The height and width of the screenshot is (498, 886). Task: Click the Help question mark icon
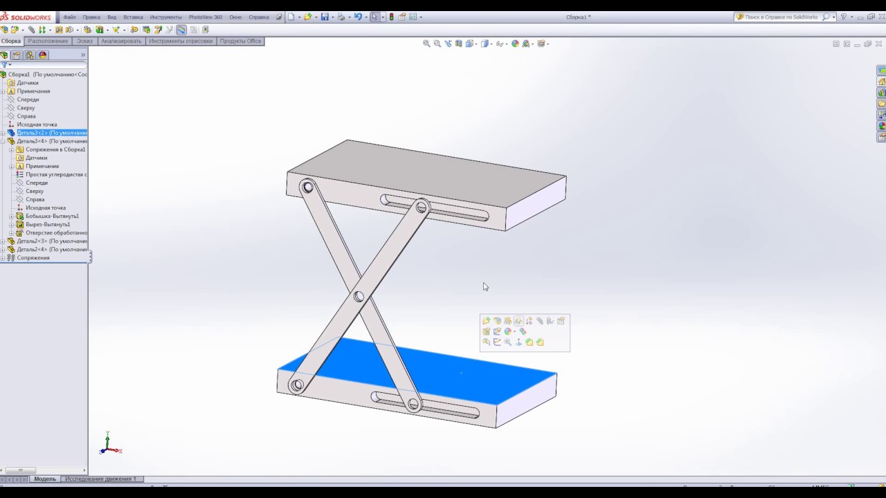pyautogui.click(x=843, y=17)
